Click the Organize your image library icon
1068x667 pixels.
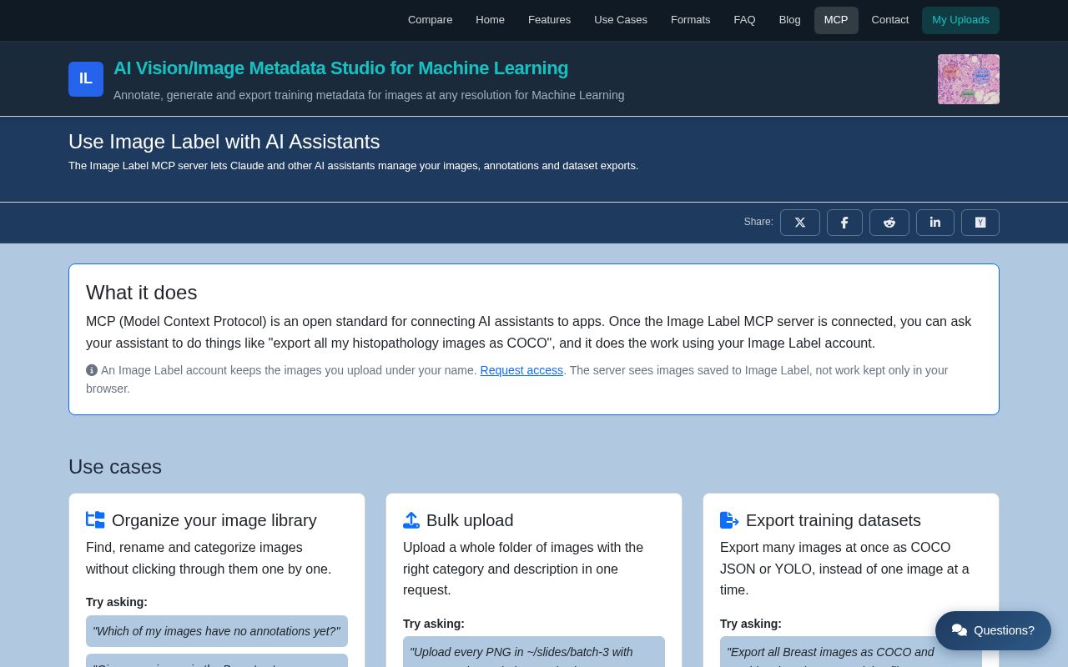tap(95, 520)
